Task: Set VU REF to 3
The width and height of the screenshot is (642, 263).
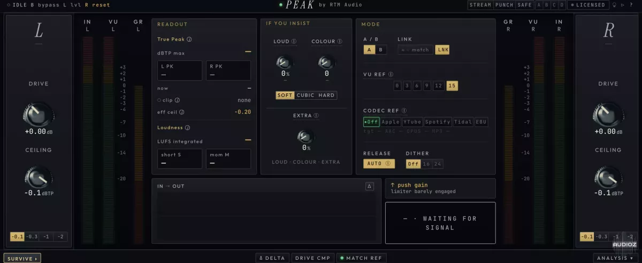Action: [x=407, y=86]
